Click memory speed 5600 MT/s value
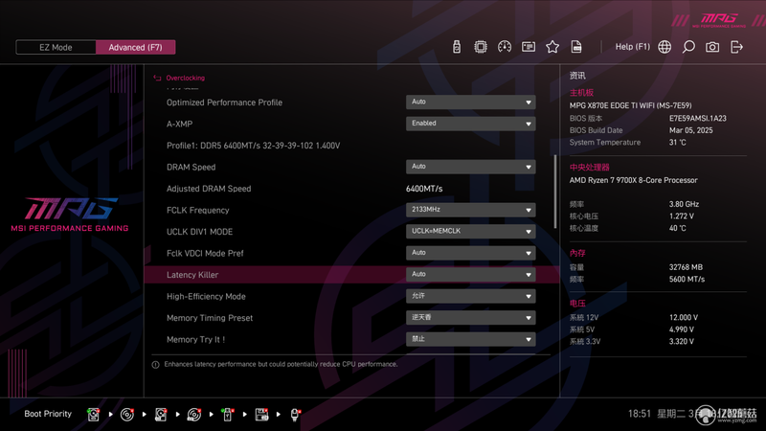The image size is (766, 431). pos(687,280)
